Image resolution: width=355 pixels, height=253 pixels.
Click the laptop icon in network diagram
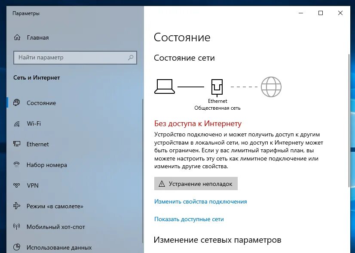pyautogui.click(x=165, y=86)
